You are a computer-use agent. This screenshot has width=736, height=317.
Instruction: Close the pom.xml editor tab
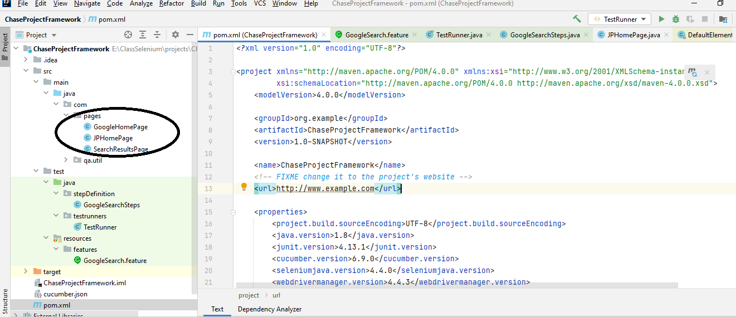pyautogui.click(x=325, y=35)
